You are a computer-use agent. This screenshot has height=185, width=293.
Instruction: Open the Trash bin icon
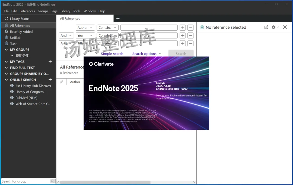pyautogui.click(x=6, y=43)
